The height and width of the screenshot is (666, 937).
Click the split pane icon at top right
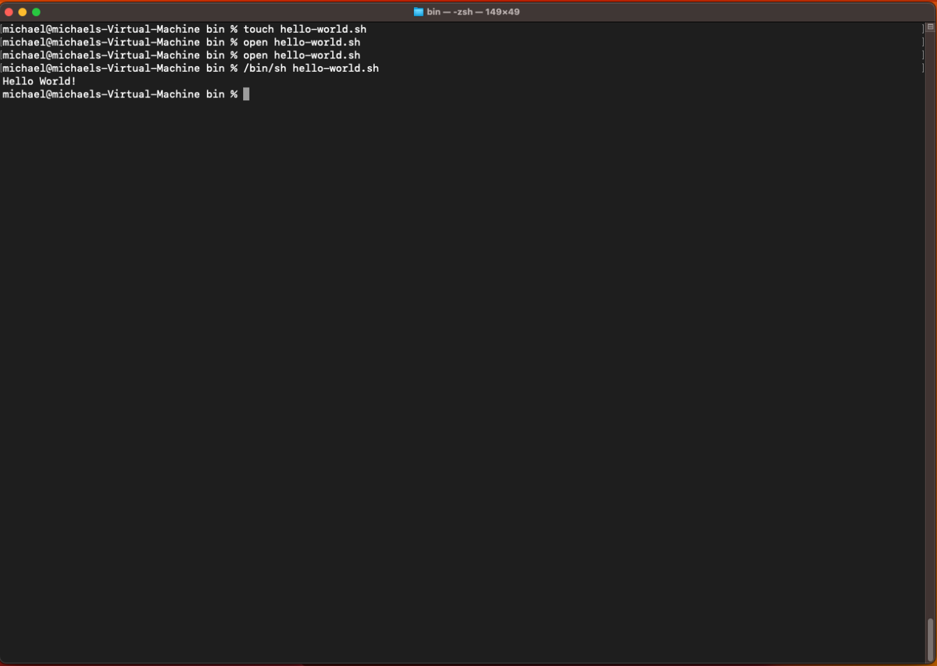coord(930,27)
